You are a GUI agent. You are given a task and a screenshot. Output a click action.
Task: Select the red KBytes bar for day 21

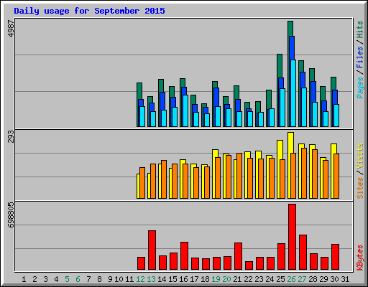tap(238, 256)
